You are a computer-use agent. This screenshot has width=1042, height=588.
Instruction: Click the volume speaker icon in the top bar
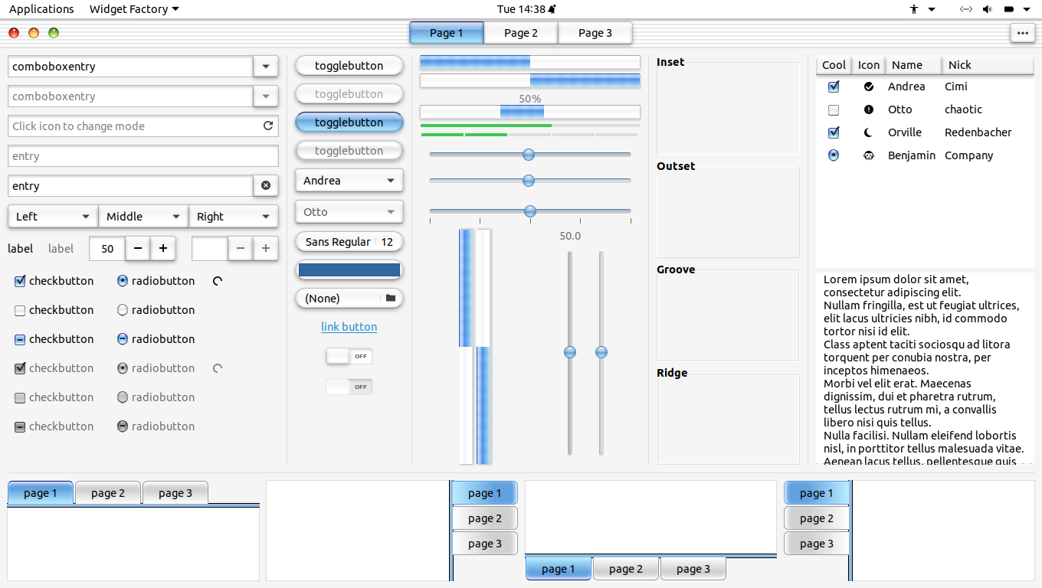tap(988, 9)
